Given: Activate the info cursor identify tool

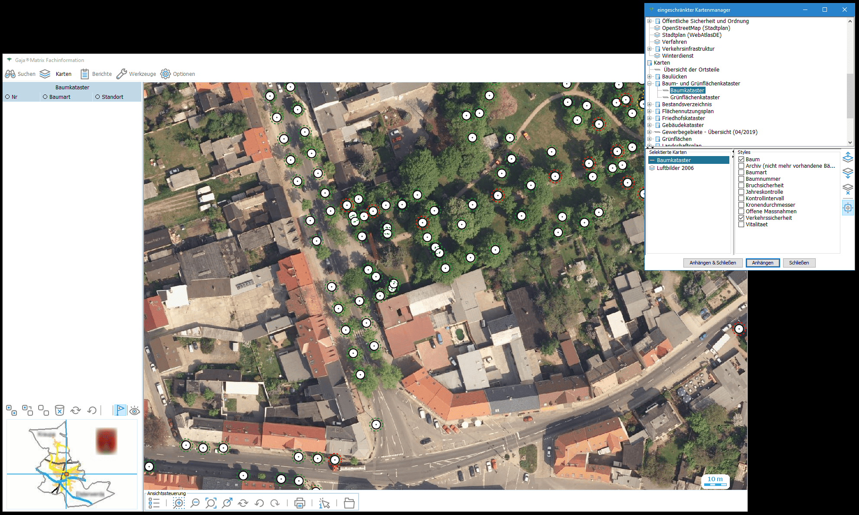Looking at the screenshot, I should click(x=324, y=503).
